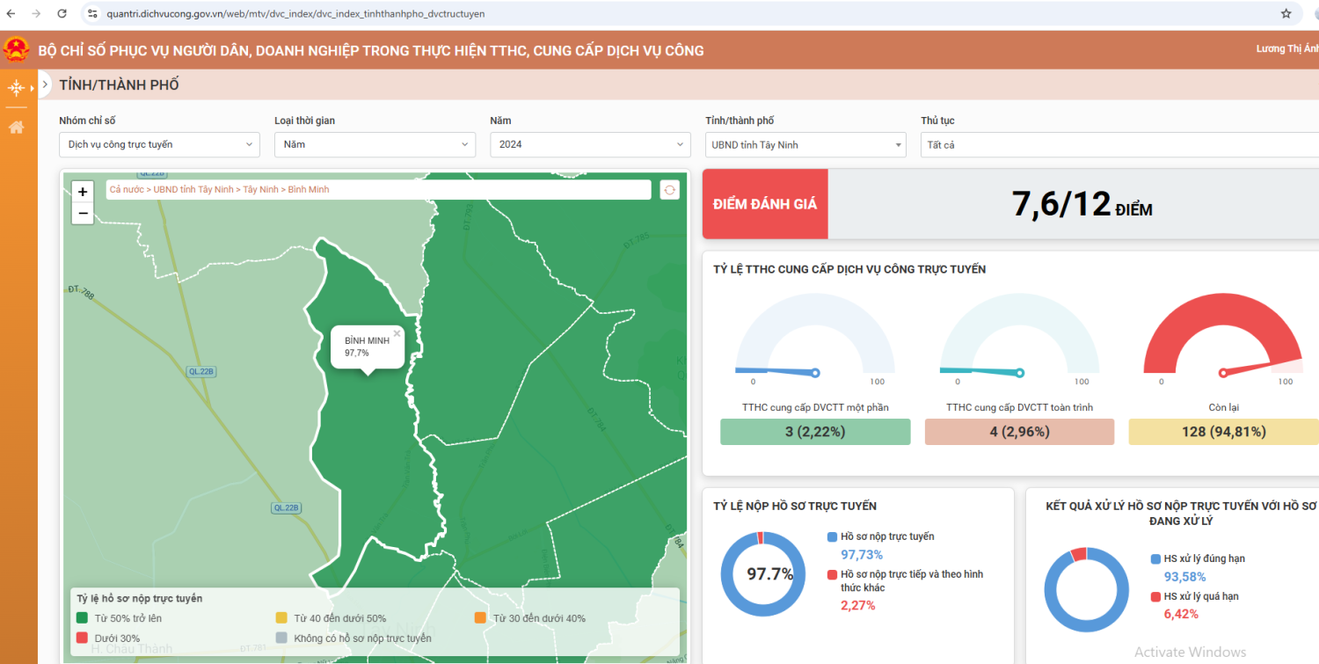Click the DVCTT một phần gauge
Viewport: 1319px width, 664px height.
tap(815, 337)
